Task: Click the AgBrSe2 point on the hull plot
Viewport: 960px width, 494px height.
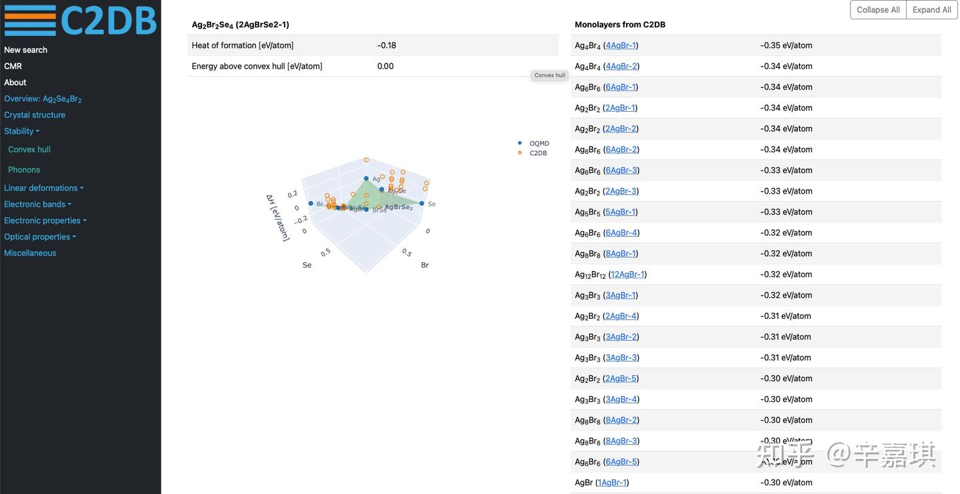Action: (x=380, y=207)
